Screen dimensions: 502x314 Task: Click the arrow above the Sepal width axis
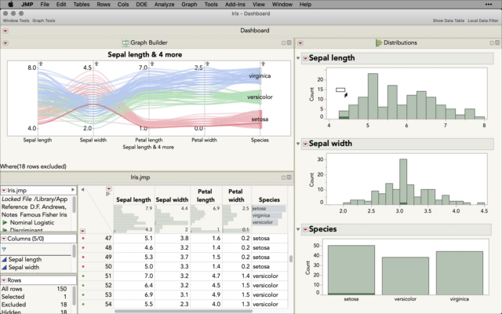pyautogui.click(x=96, y=64)
